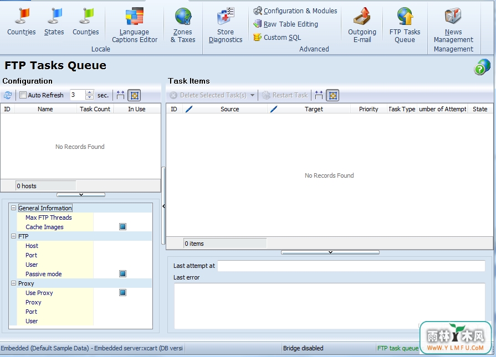The height and width of the screenshot is (357, 496).
Task: Click the help globe icon
Action: point(482,66)
